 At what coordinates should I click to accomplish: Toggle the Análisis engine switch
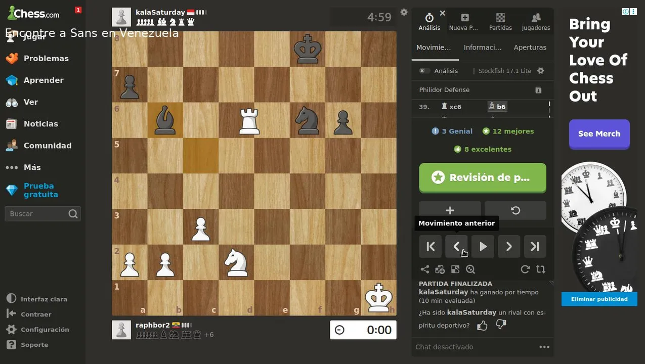tap(424, 71)
